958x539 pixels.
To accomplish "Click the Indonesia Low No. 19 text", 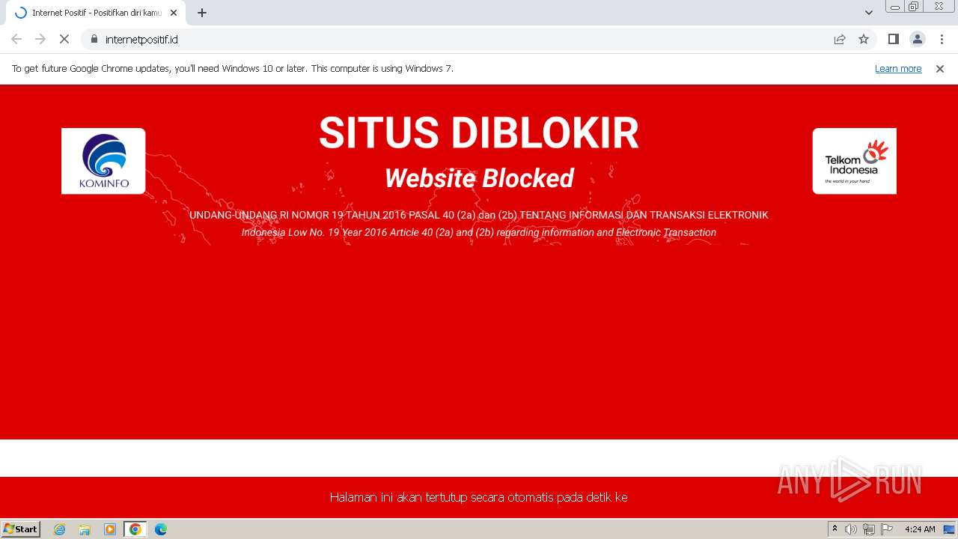I will tap(479, 232).
